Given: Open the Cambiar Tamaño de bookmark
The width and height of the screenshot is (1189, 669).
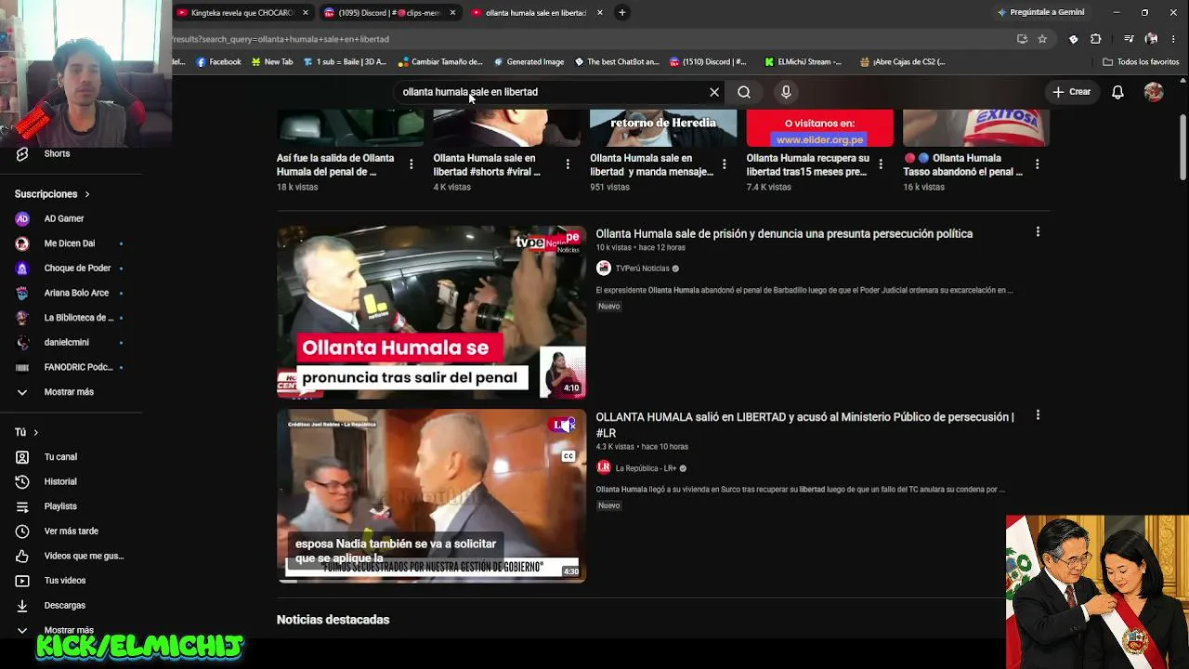Looking at the screenshot, I should [440, 62].
